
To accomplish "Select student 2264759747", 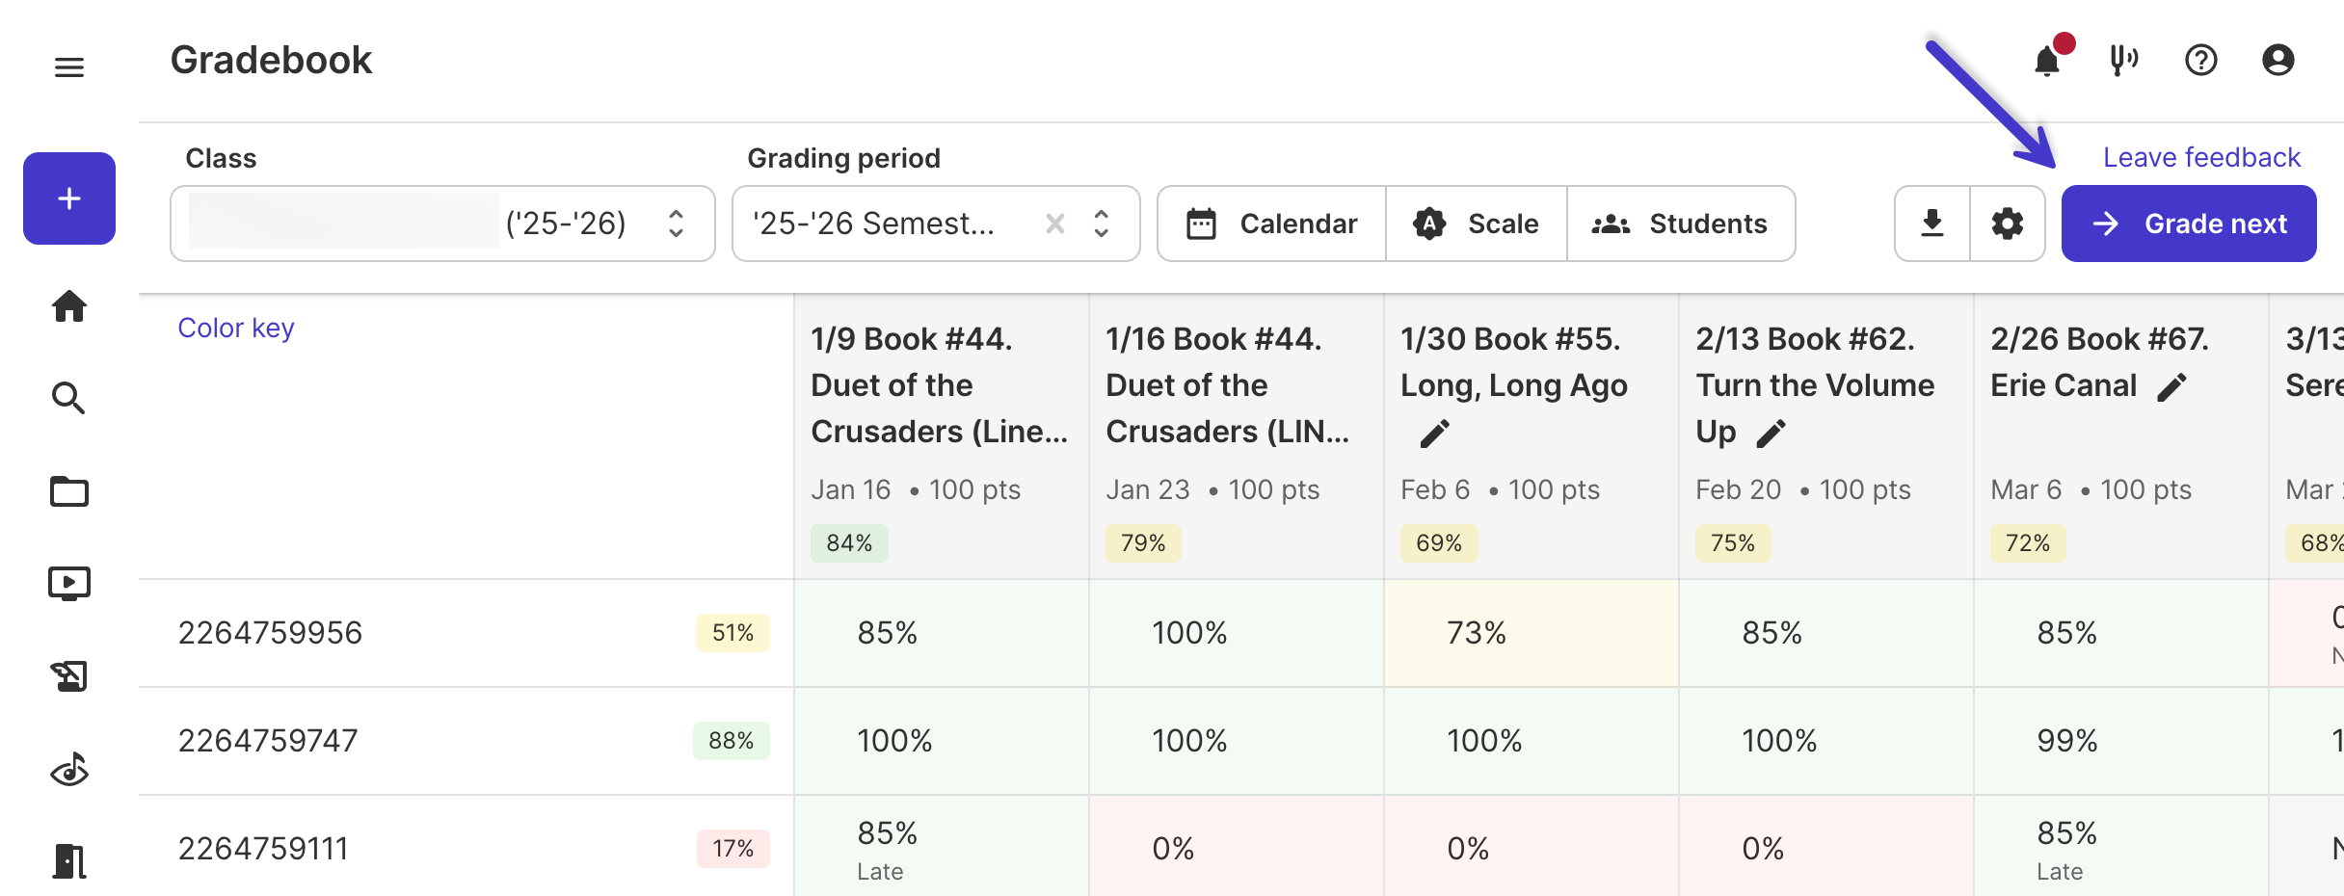I will pyautogui.click(x=268, y=741).
